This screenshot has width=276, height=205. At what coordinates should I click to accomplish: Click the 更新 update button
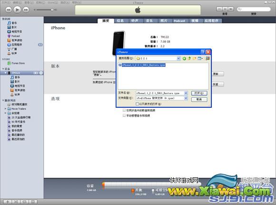tap(217, 74)
